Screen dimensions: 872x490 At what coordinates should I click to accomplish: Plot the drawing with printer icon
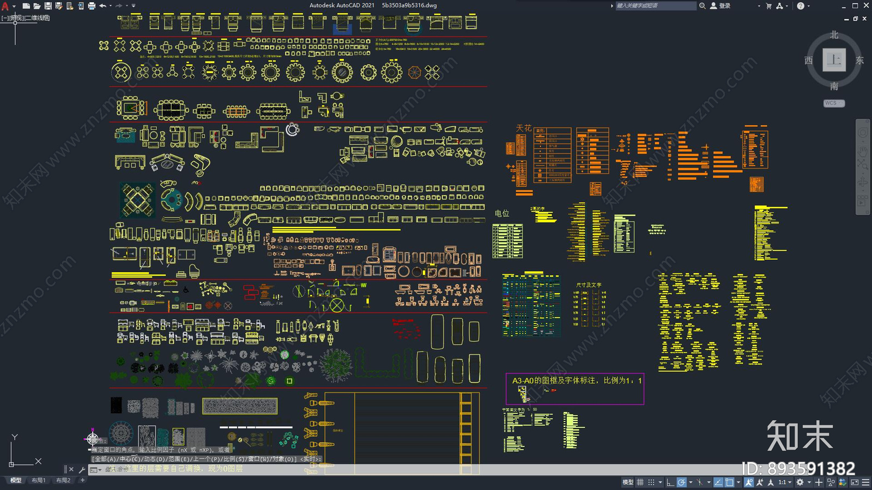92,6
